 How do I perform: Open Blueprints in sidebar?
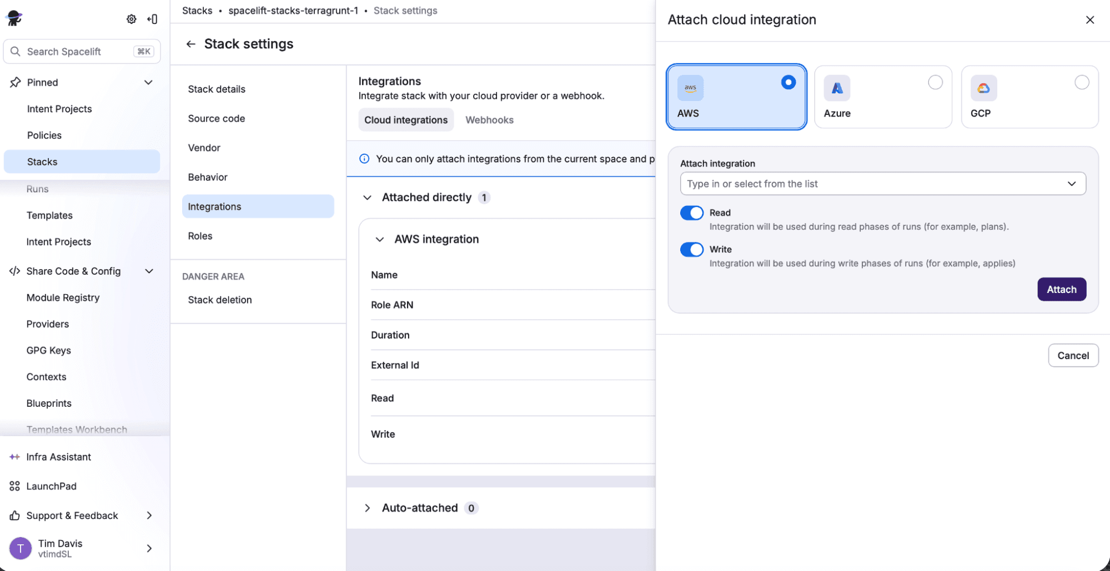(x=49, y=403)
